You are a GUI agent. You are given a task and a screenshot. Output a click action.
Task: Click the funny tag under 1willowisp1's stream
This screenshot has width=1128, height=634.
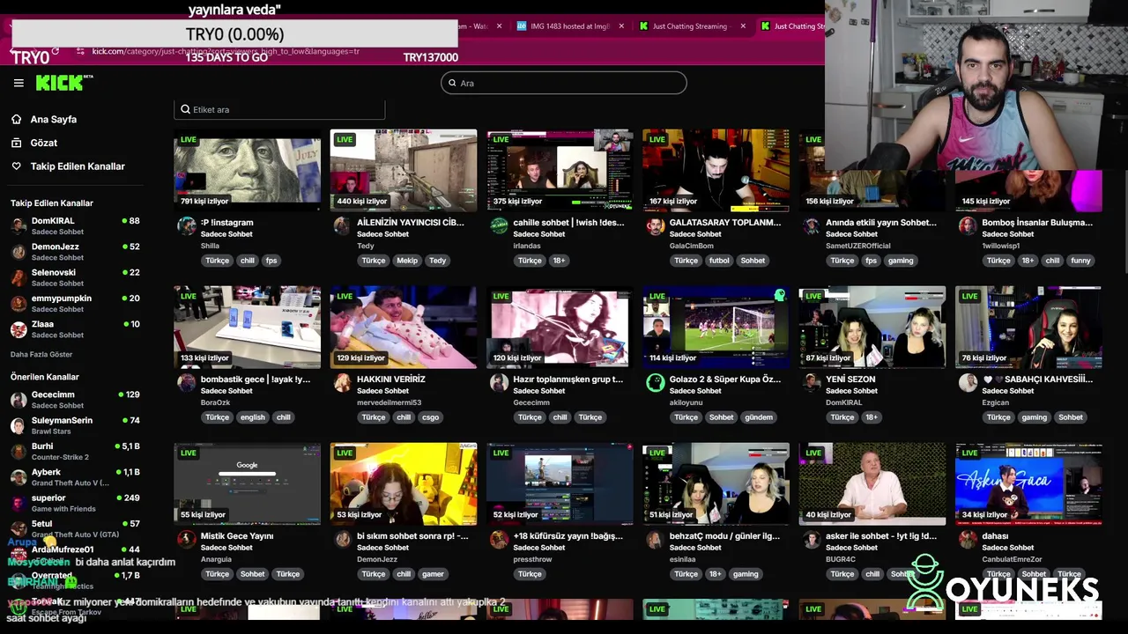pyautogui.click(x=1080, y=261)
